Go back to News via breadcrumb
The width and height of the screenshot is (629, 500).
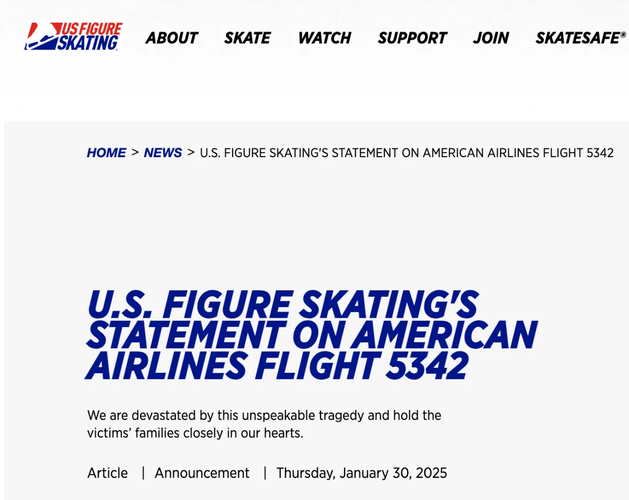[x=163, y=153]
